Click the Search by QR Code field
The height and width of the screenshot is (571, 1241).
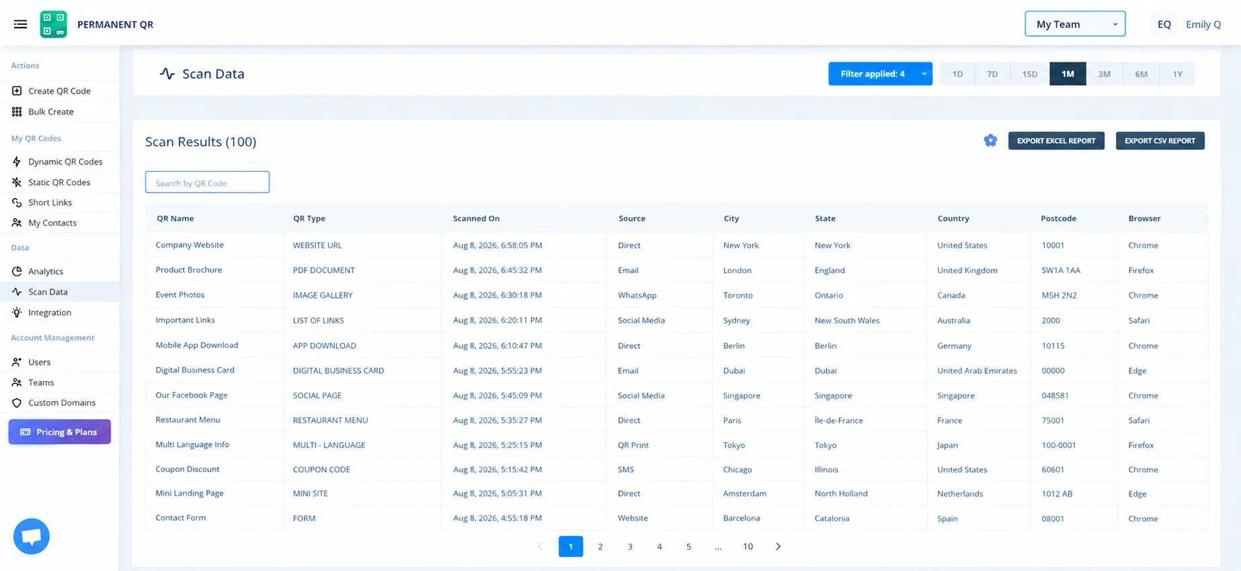coord(207,183)
